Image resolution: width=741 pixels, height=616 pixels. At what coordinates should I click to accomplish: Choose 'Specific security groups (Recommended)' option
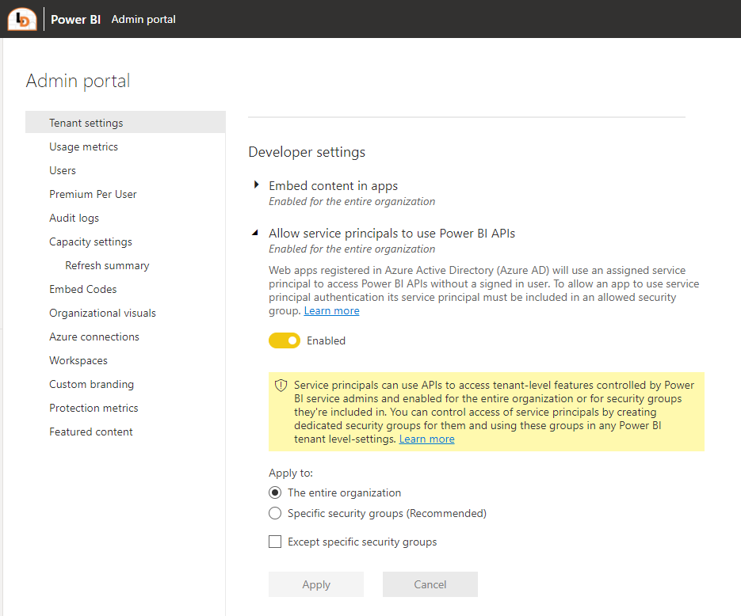point(275,513)
